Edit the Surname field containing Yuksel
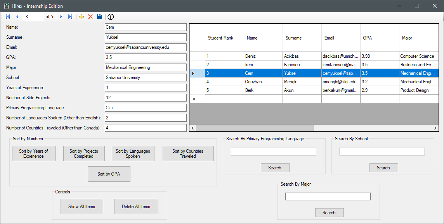Screen dimensions: 444x224 146,37
